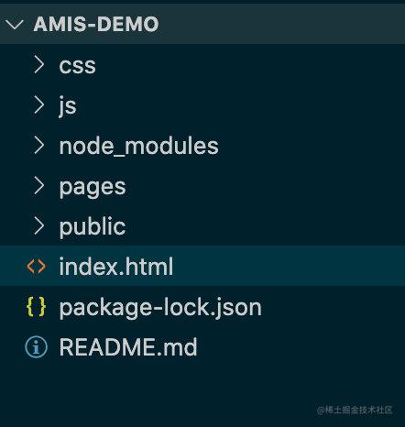Image resolution: width=405 pixels, height=427 pixels.
Task: Click the JSON braces icon beside package-lock.json
Action: pyautogui.click(x=36, y=306)
